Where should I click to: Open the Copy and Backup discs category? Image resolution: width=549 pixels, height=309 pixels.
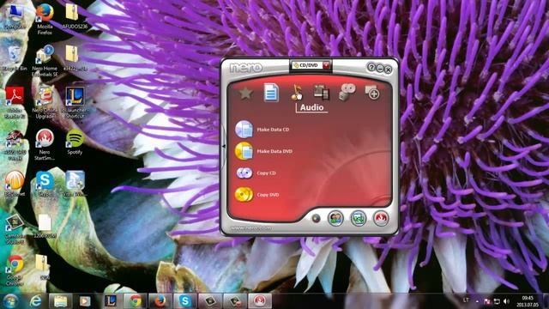[x=347, y=93]
